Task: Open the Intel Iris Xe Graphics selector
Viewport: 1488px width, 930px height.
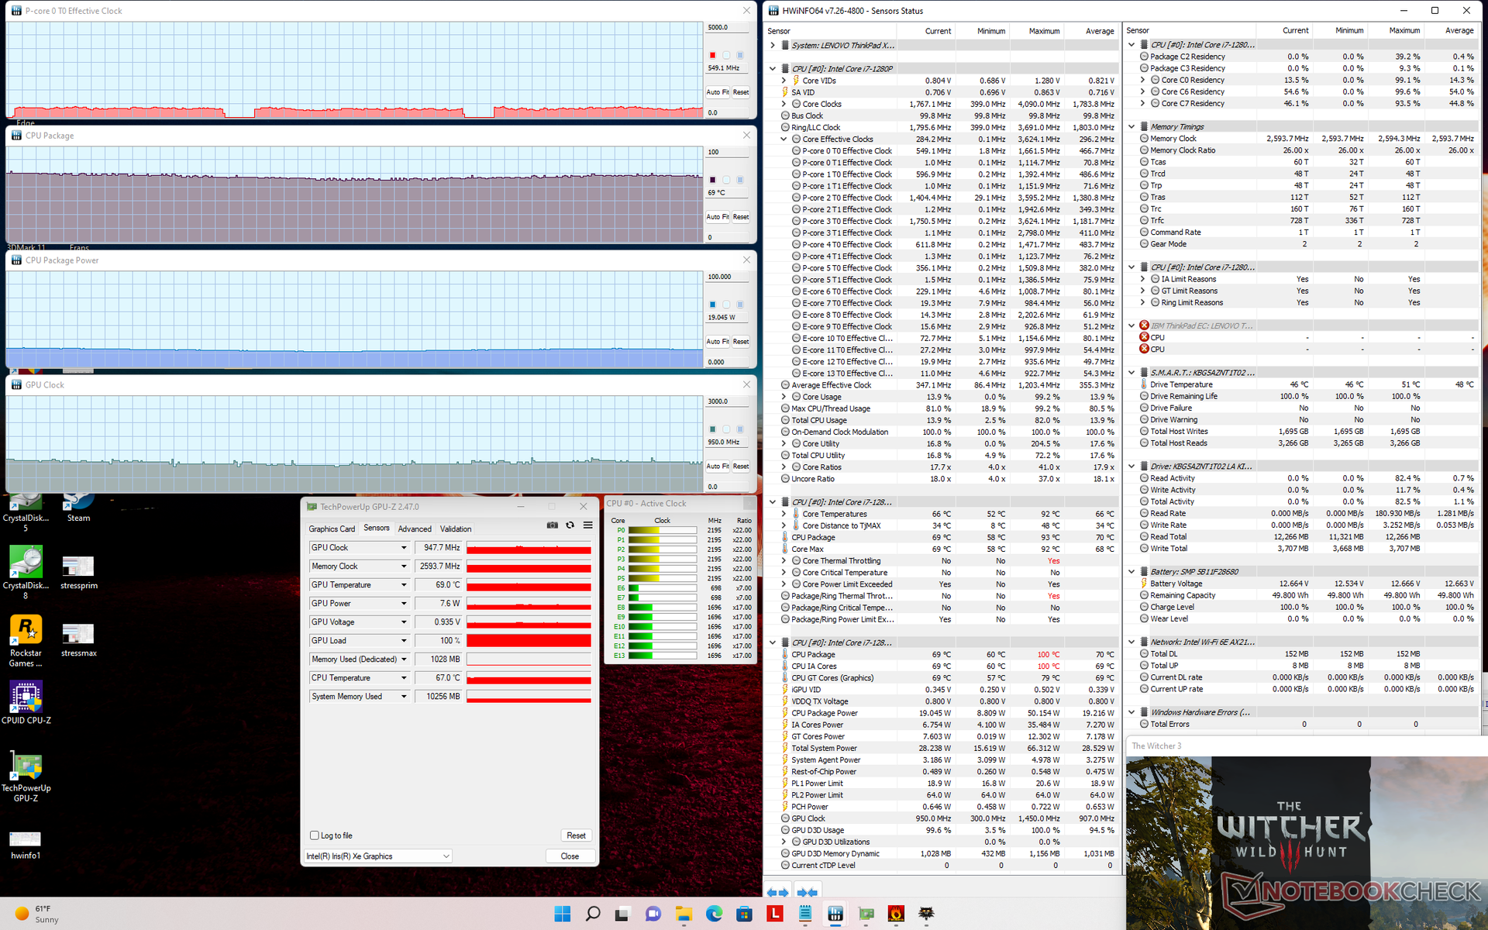Action: [377, 856]
